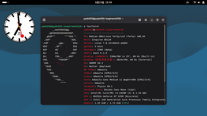
Task: Click the volume speaker icon
Action: (199, 2)
